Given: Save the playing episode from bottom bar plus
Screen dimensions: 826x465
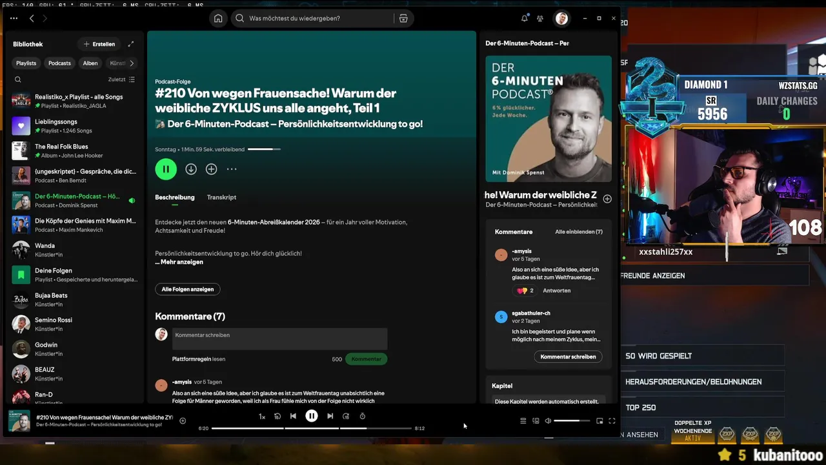Looking at the screenshot, I should [x=183, y=421].
